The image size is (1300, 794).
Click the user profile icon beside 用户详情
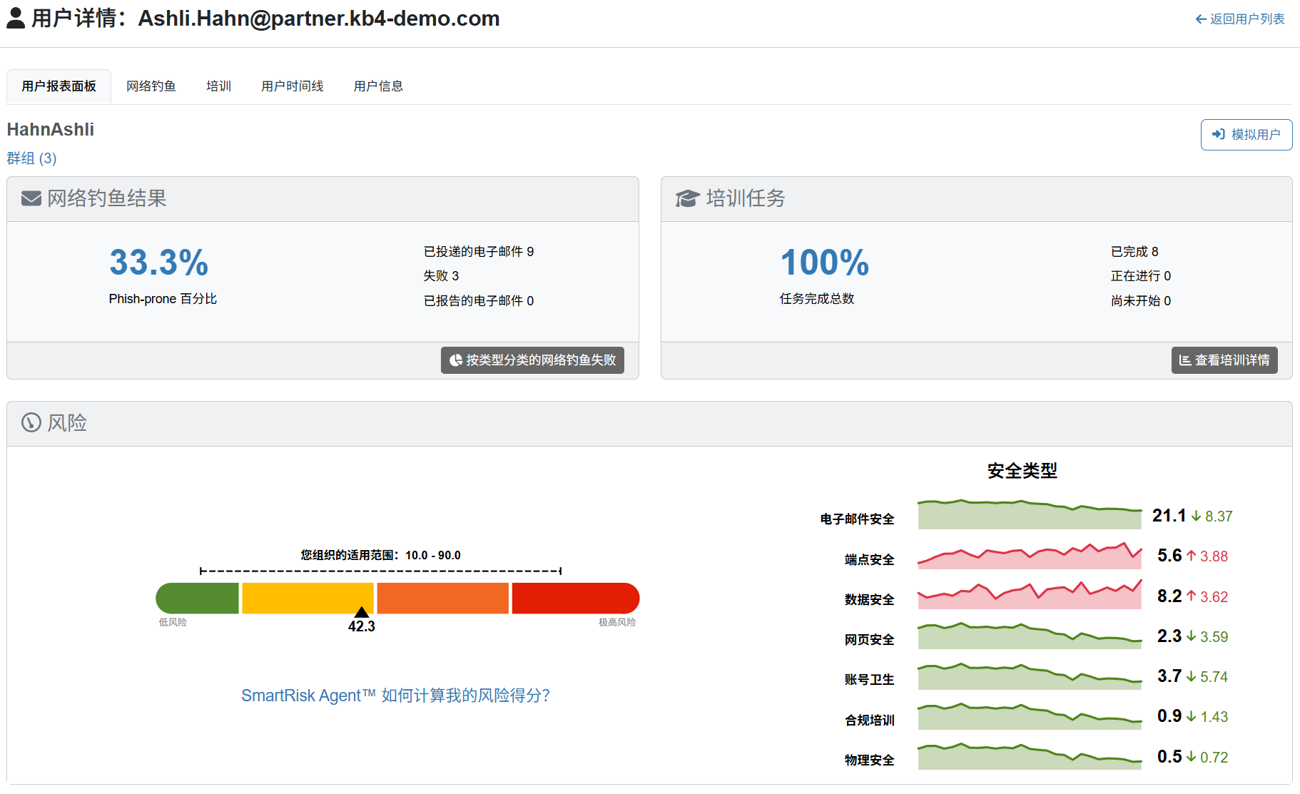(16, 19)
